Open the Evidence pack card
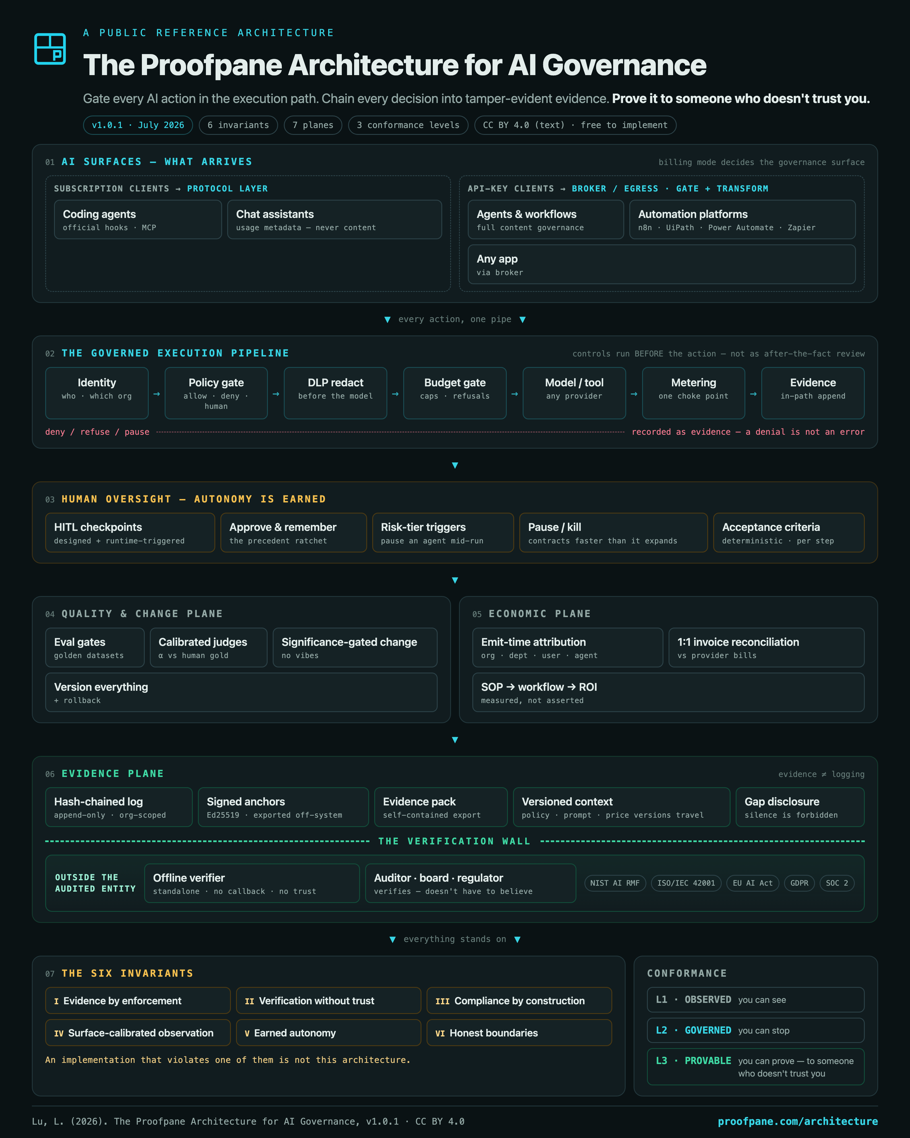The height and width of the screenshot is (1138, 910). [440, 807]
